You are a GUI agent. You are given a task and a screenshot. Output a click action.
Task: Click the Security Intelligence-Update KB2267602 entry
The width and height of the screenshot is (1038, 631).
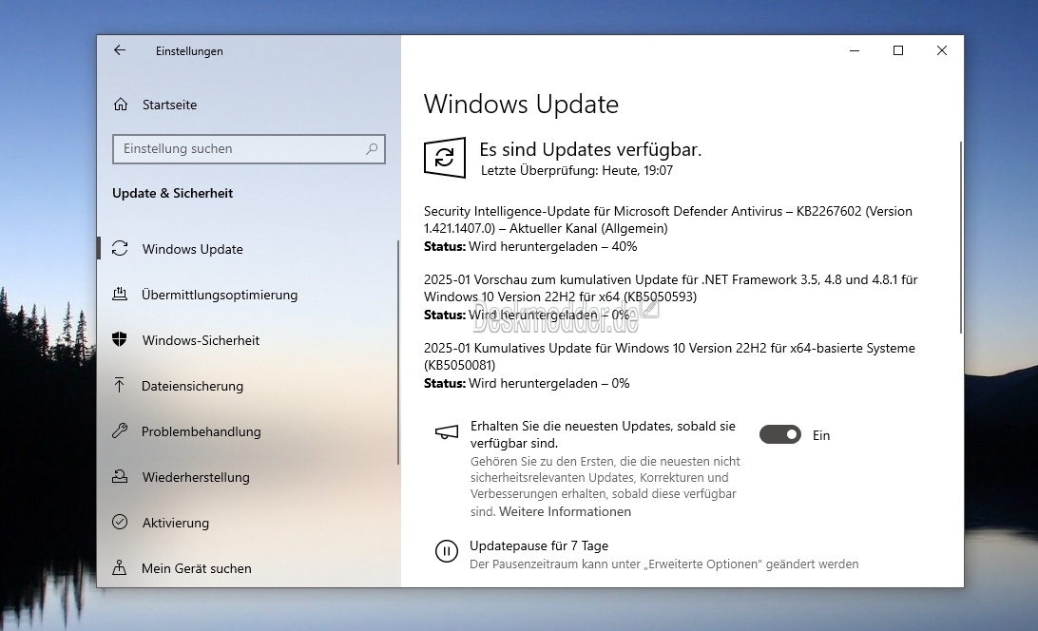click(668, 220)
